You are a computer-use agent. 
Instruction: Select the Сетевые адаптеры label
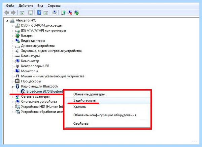pyautogui.click(x=35, y=96)
